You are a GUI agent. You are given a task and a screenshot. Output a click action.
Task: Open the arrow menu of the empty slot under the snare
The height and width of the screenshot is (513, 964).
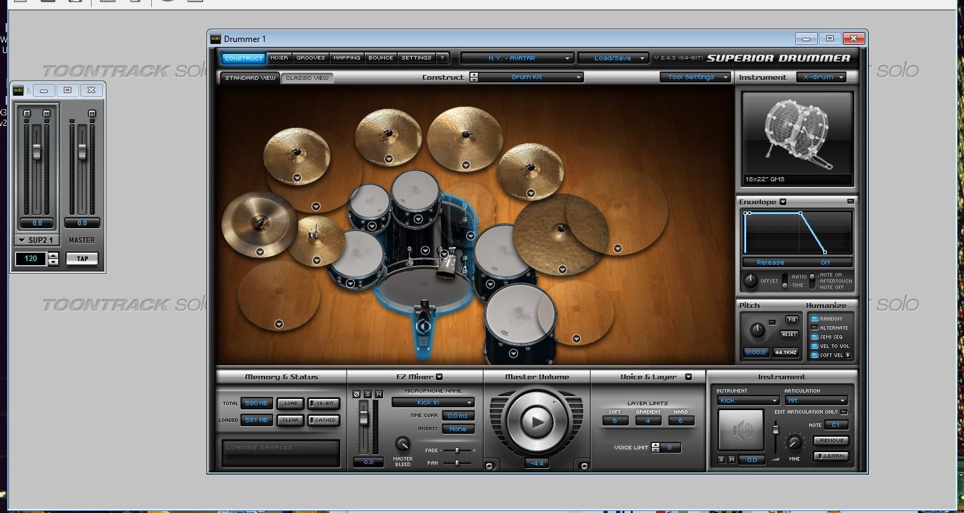click(279, 324)
